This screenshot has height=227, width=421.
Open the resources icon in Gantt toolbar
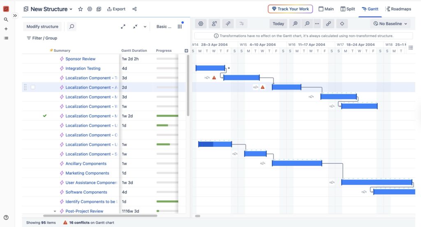[214, 23]
